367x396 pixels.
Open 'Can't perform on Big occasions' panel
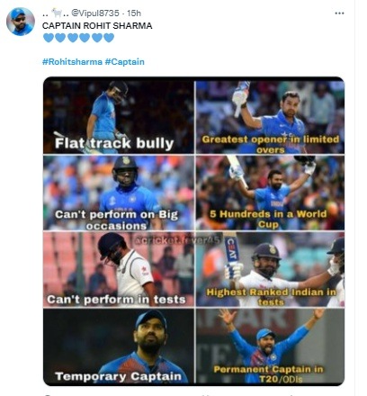pyautogui.click(x=119, y=193)
